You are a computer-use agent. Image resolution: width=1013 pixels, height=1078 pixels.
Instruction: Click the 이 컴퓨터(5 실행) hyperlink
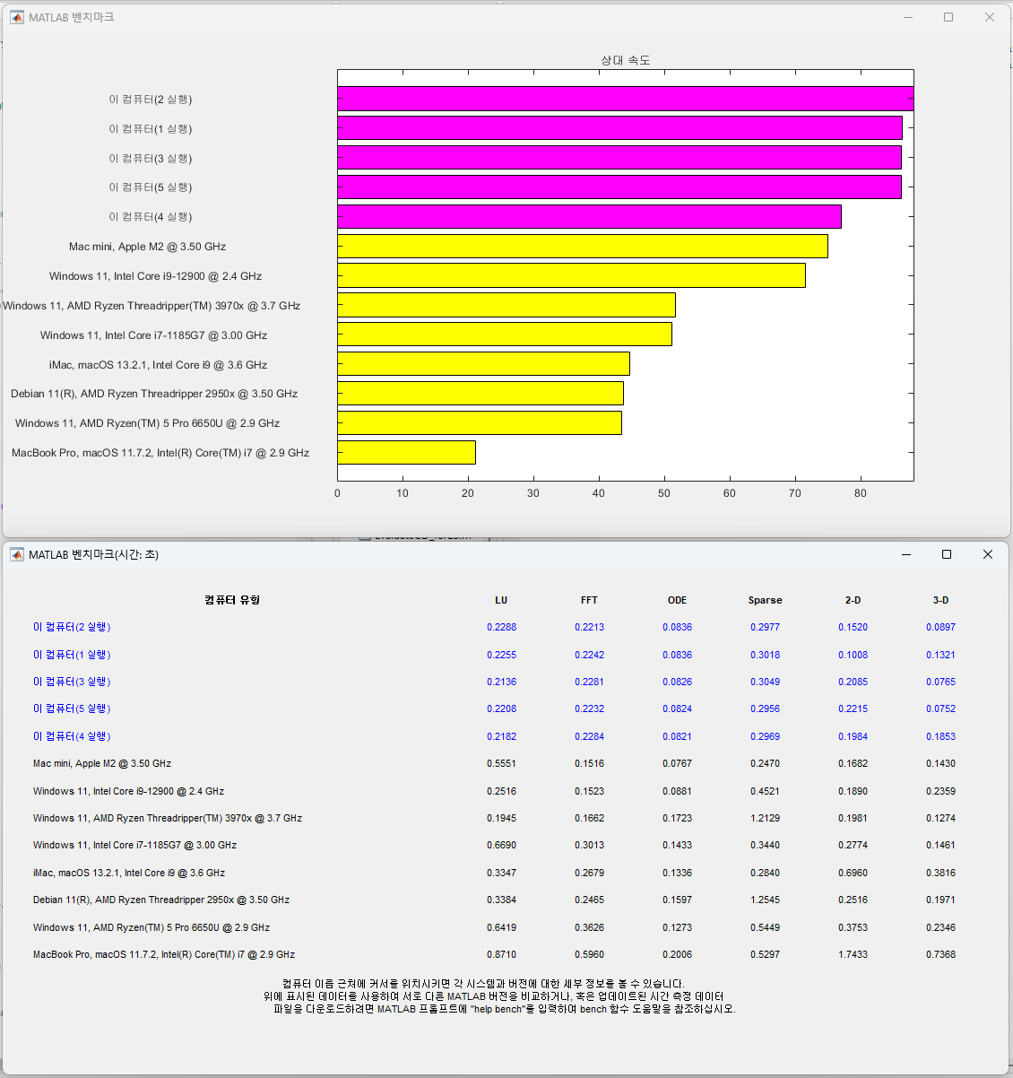[x=72, y=709]
